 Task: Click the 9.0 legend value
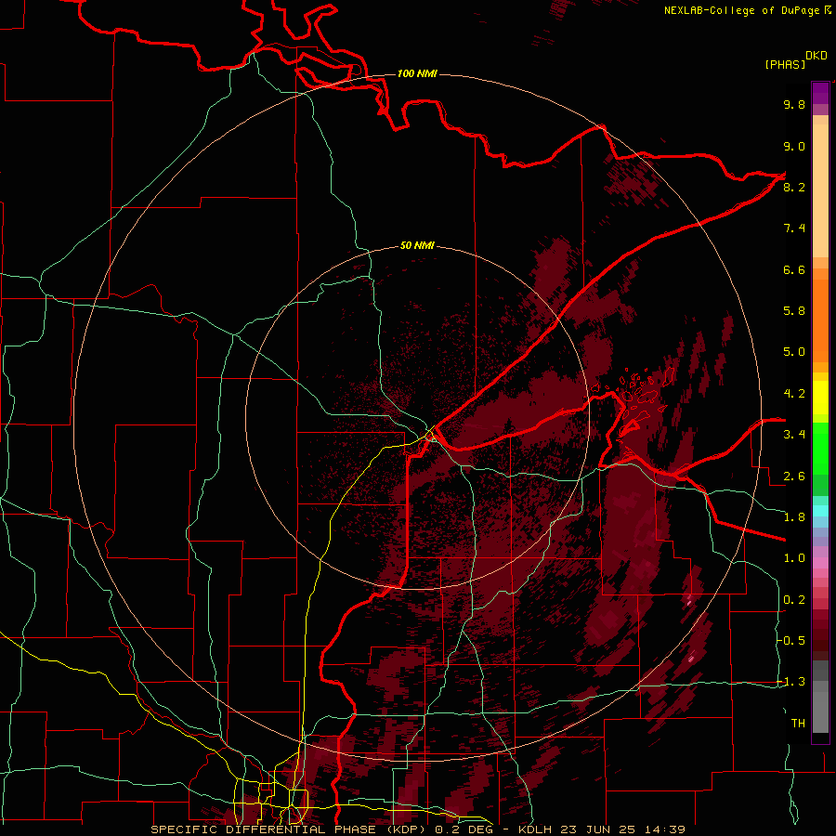[x=794, y=146]
